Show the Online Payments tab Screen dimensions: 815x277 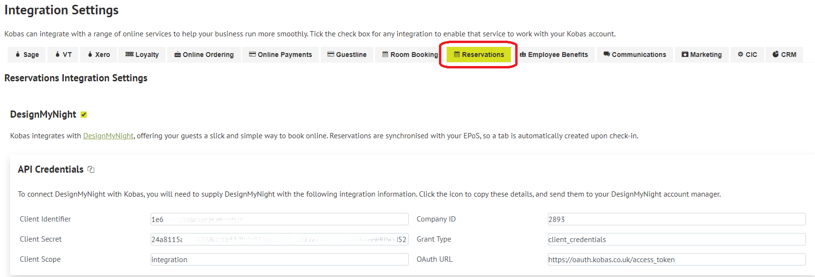click(281, 55)
